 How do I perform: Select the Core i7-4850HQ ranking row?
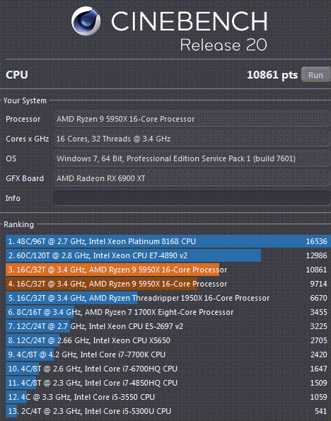[x=168, y=383]
